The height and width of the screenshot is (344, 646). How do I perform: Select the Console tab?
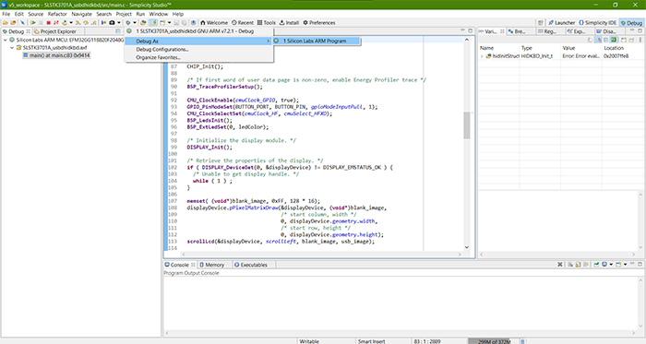click(x=179, y=265)
